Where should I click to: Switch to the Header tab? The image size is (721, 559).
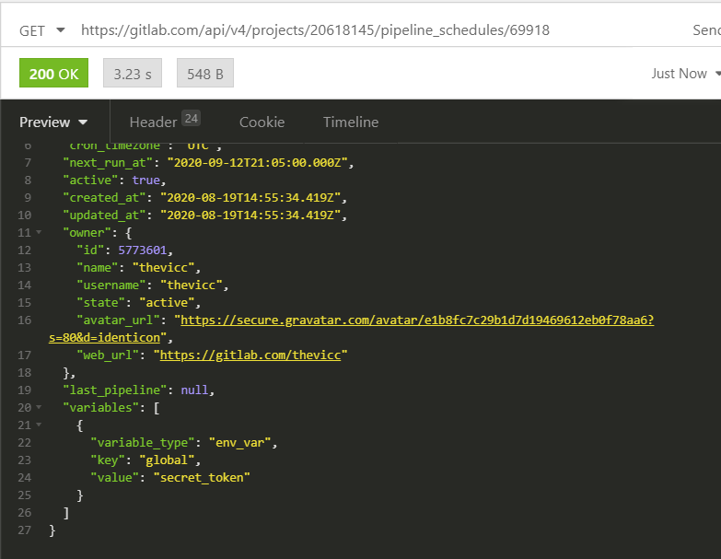[153, 122]
